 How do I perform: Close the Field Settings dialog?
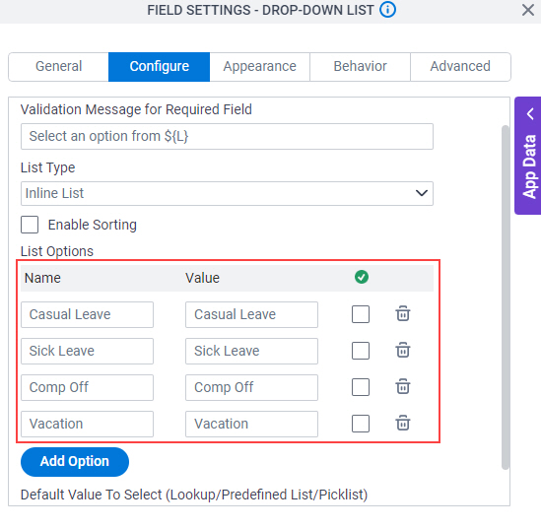point(528,10)
